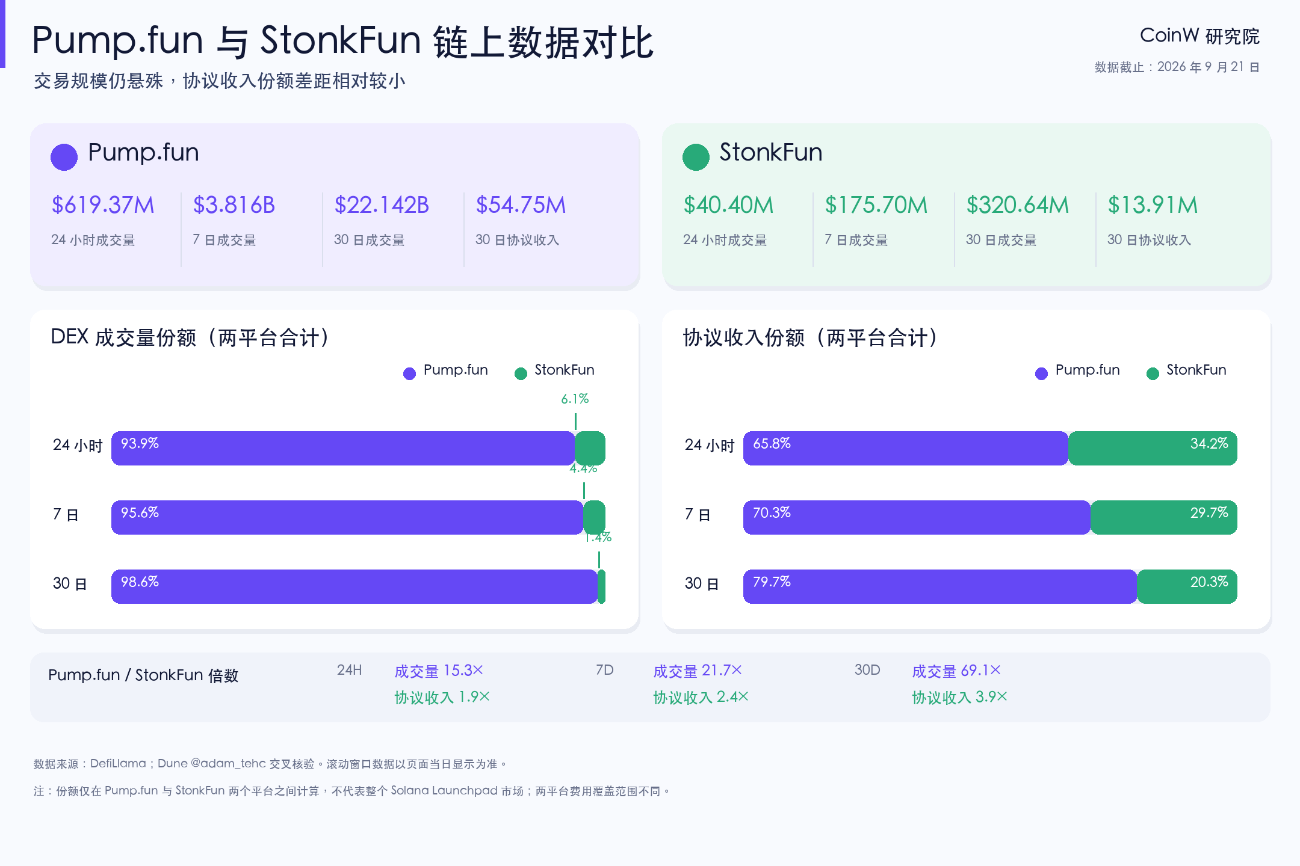
Task: Click the green StonkFun segment of the 95.6% bar
Action: tap(595, 517)
